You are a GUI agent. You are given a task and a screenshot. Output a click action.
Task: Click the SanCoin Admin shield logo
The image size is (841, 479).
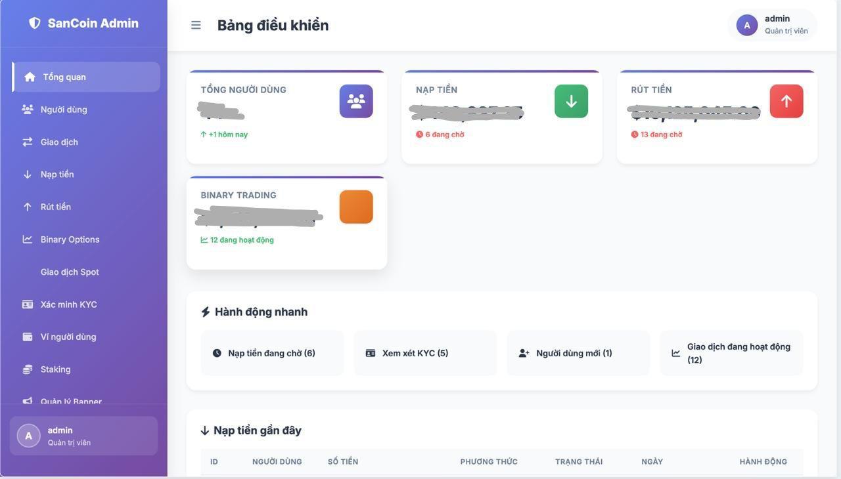[35, 23]
